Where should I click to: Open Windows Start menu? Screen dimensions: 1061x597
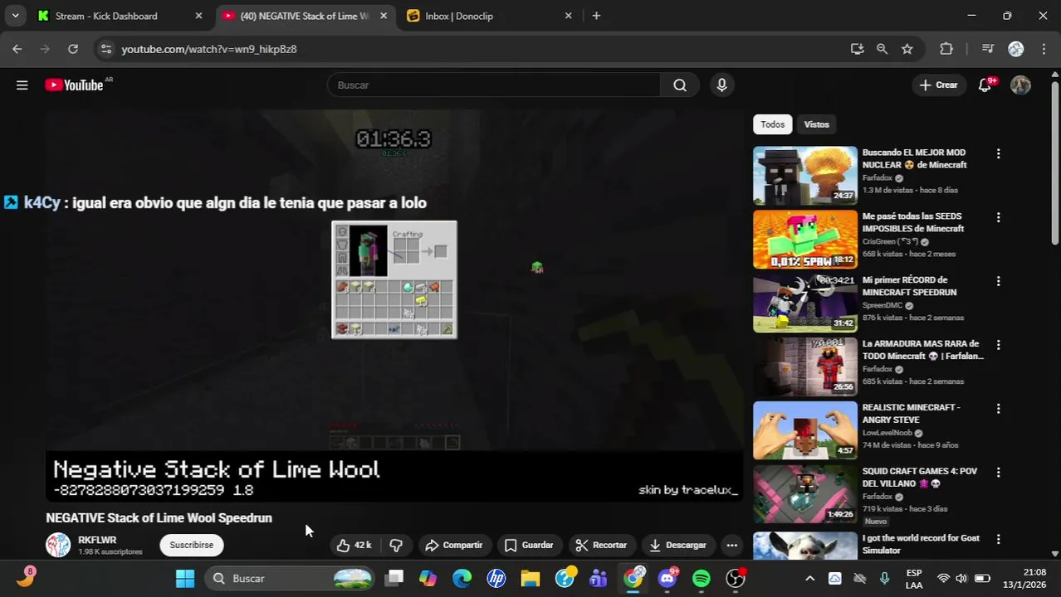click(185, 578)
